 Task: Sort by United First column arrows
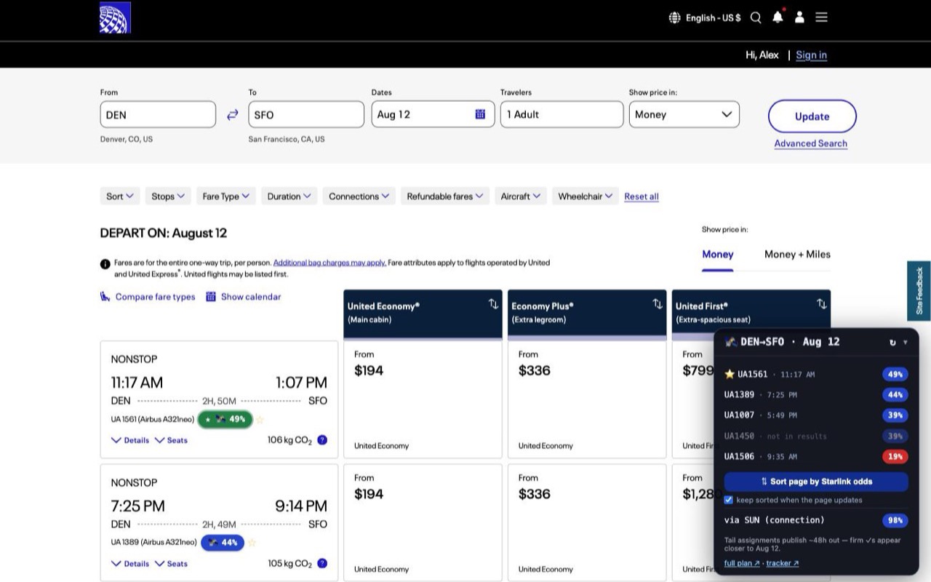click(821, 304)
